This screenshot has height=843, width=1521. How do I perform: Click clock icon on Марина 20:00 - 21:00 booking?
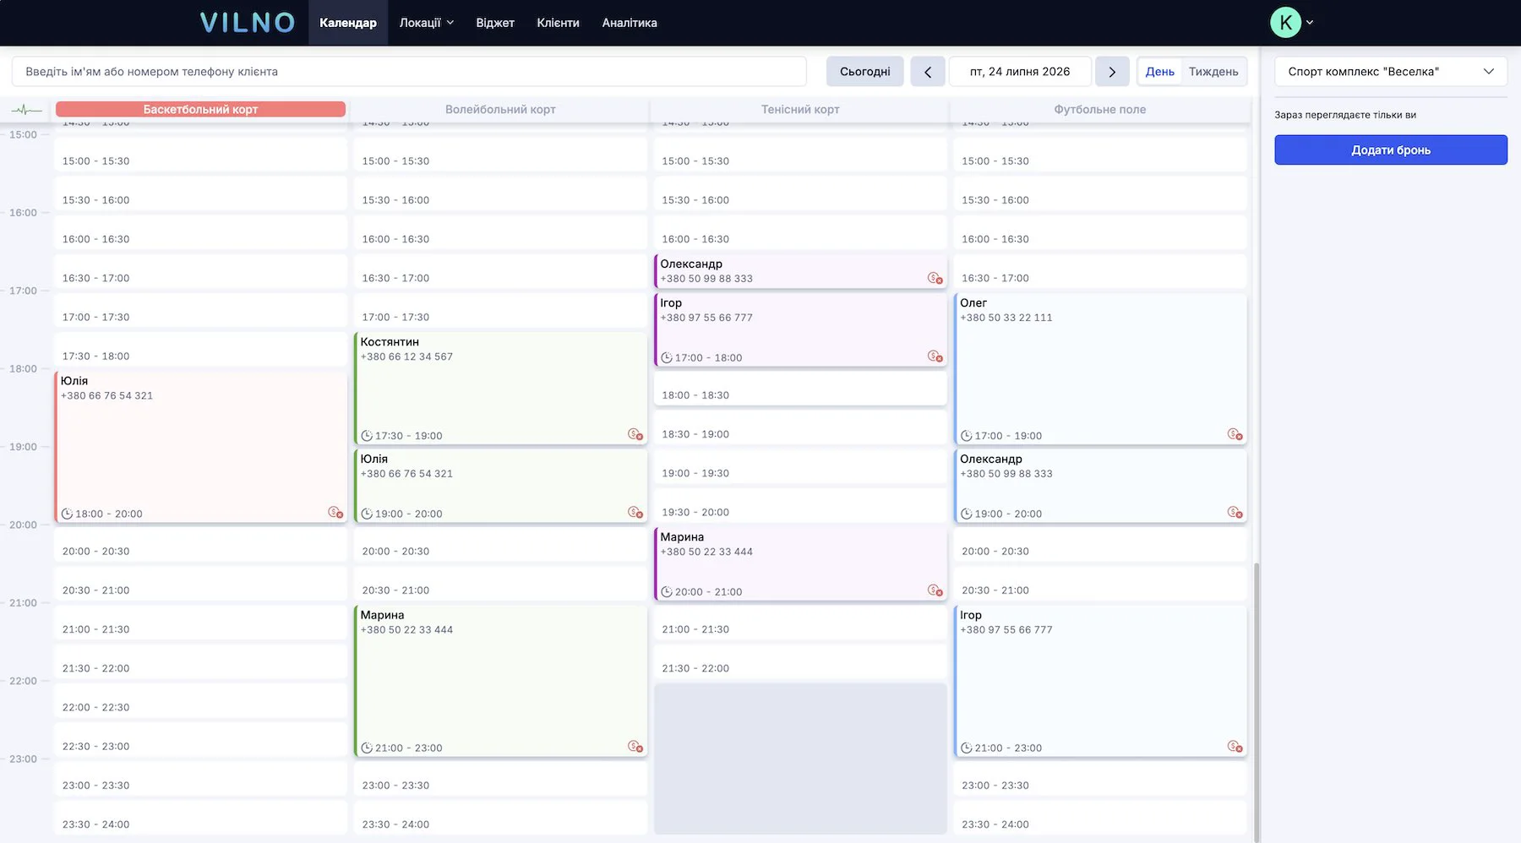666,592
